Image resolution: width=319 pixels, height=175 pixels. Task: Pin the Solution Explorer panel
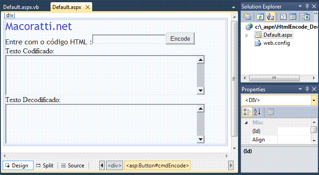307,7
